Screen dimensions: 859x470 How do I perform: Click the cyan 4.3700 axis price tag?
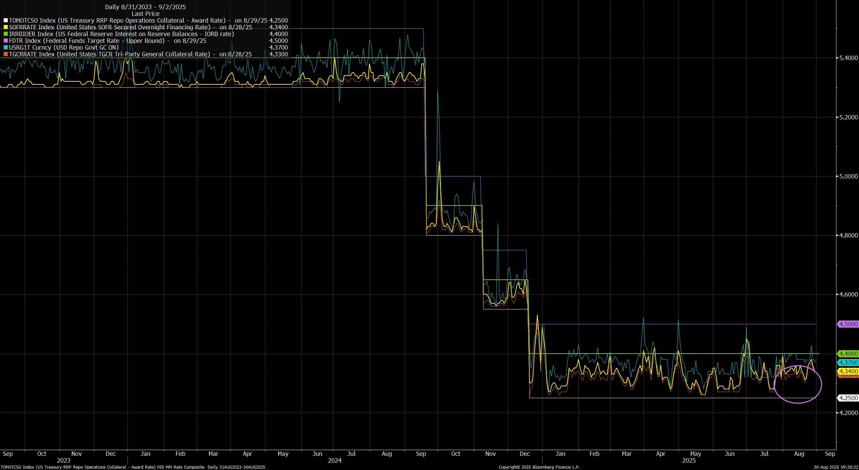click(x=848, y=363)
